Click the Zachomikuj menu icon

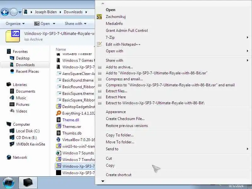tap(99, 17)
